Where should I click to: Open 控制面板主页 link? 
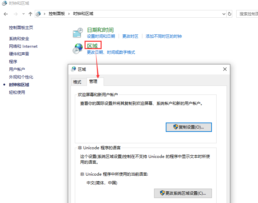21,28
